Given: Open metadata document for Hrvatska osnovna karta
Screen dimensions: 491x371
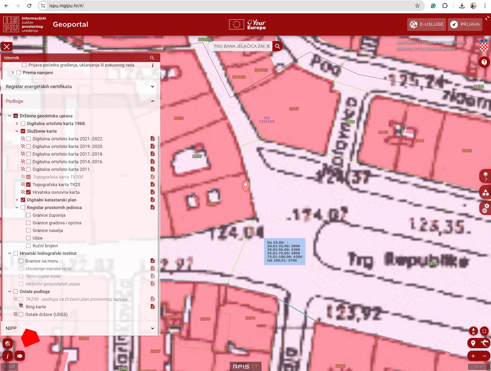Looking at the screenshot, I should (x=153, y=192).
